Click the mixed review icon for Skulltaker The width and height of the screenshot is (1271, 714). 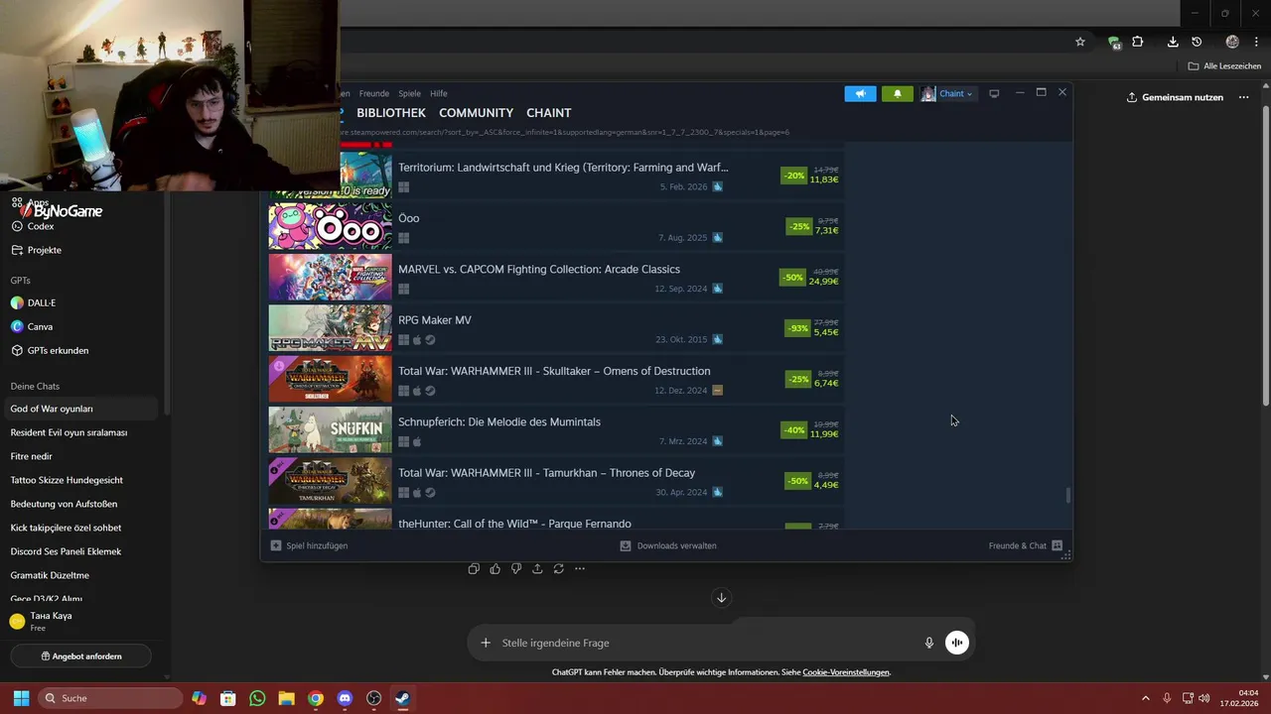tap(717, 391)
